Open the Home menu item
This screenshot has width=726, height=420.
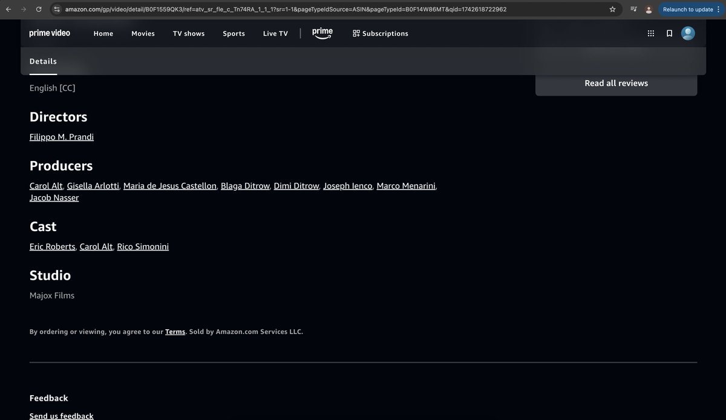[103, 33]
